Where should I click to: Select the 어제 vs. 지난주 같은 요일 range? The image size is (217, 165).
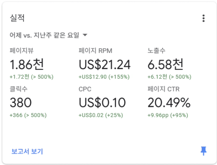45,35
